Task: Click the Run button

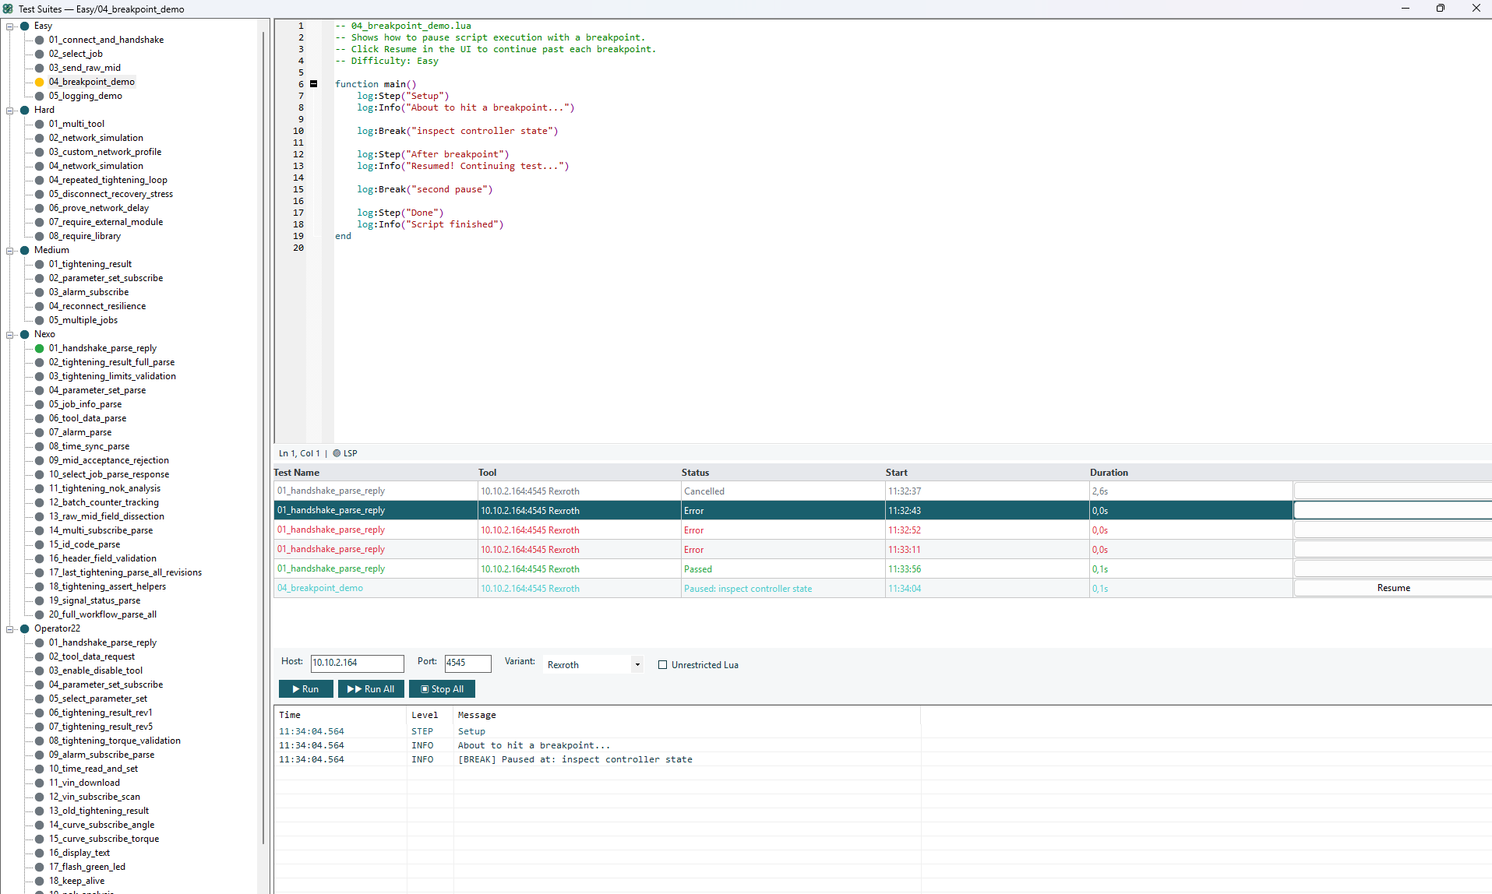Action: [306, 689]
